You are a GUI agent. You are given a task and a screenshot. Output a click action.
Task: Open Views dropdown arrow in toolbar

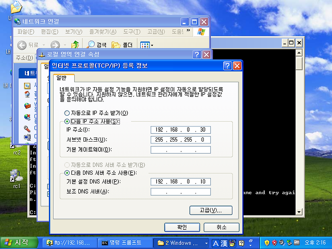[x=152, y=46]
